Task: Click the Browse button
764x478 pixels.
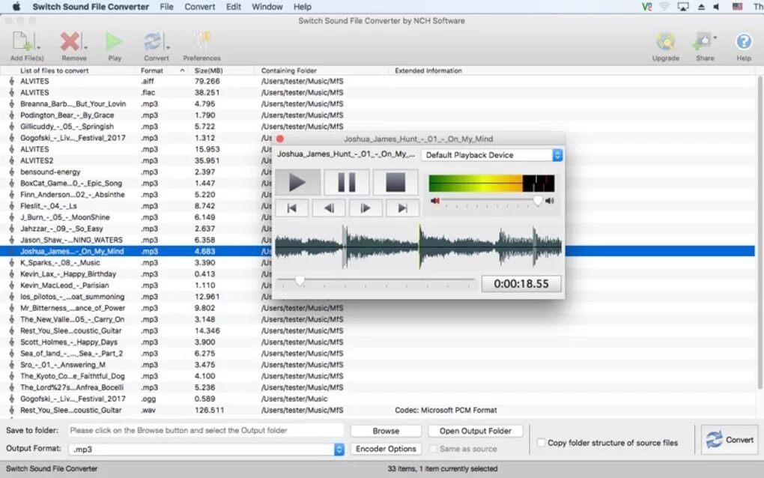Action: click(386, 431)
